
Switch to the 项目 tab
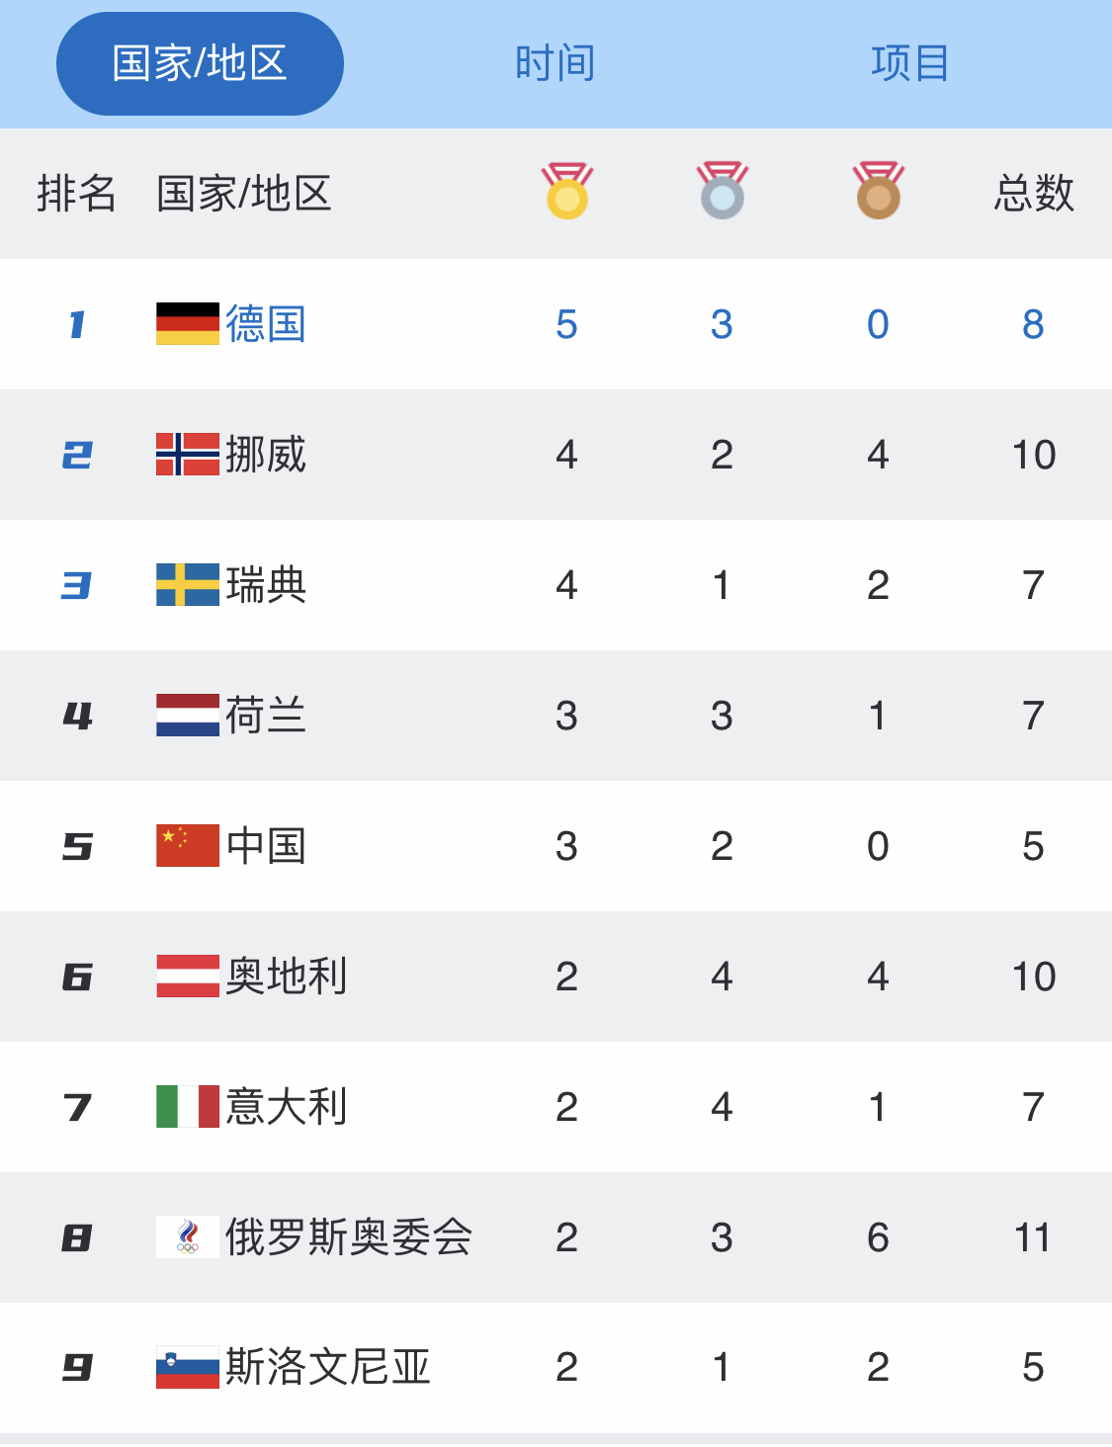[x=909, y=64]
